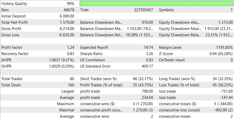This screenshot has width=234, height=119.
Task: Click the green History Quality progress bar
Action: pos(156,4)
